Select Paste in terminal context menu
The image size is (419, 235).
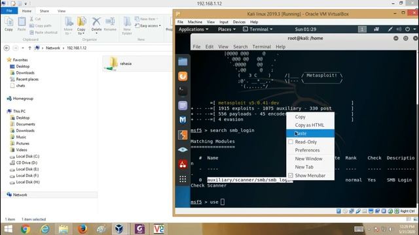(310, 133)
